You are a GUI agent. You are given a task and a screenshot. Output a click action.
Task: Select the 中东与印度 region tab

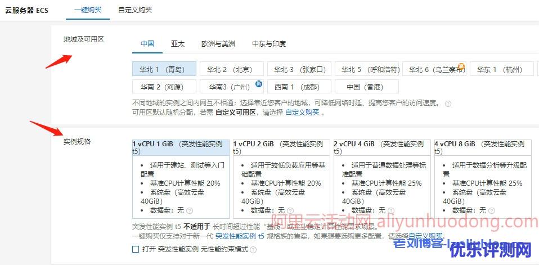[x=269, y=44]
